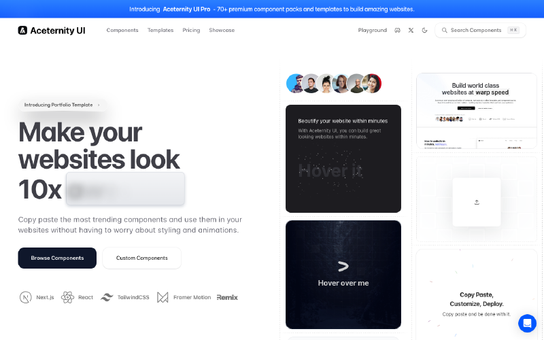The width and height of the screenshot is (544, 340).
Task: Toggle dark mode with the moon icon
Action: 425,31
